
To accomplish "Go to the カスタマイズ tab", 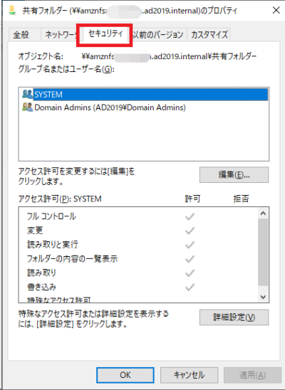I will [x=209, y=34].
